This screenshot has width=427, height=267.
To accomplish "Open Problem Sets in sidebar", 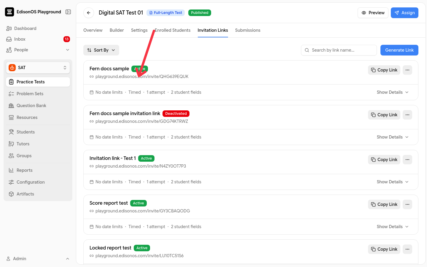I will [x=38, y=94].
